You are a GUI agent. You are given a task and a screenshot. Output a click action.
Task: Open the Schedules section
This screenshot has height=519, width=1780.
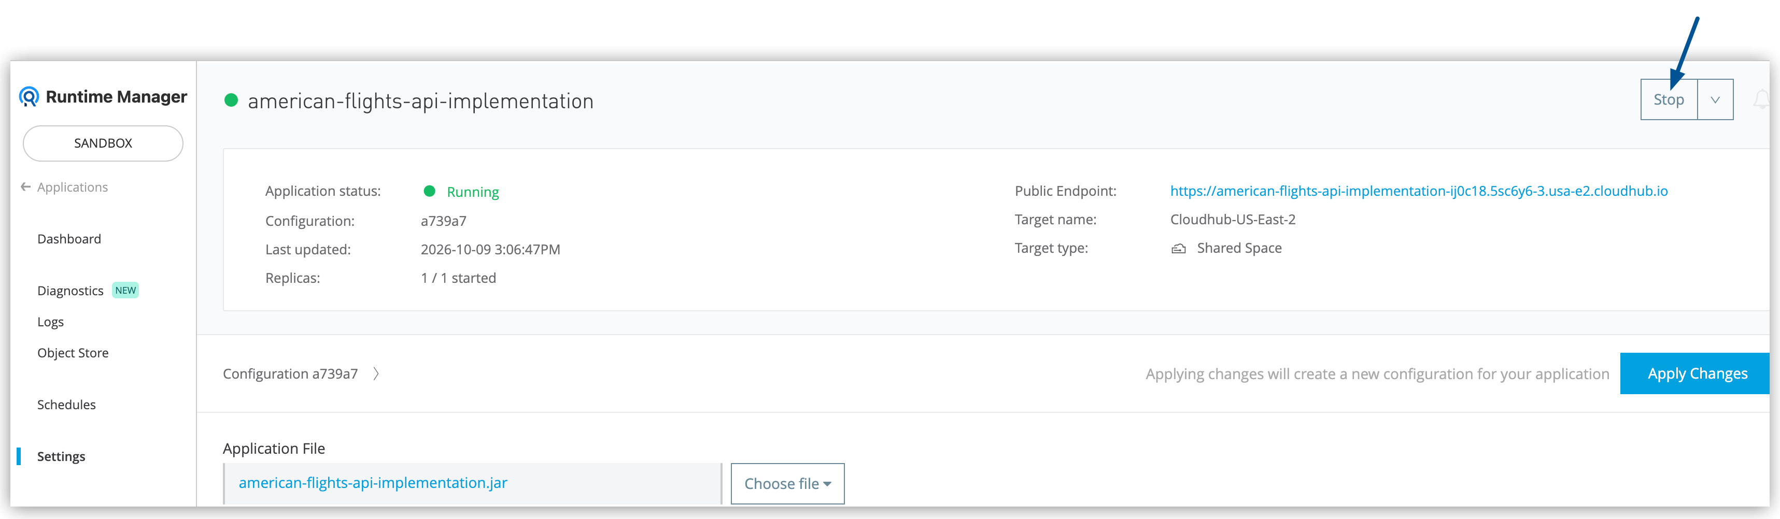66,405
